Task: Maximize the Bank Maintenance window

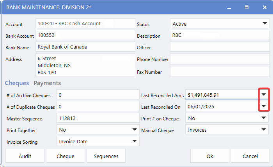Action: (246, 7)
